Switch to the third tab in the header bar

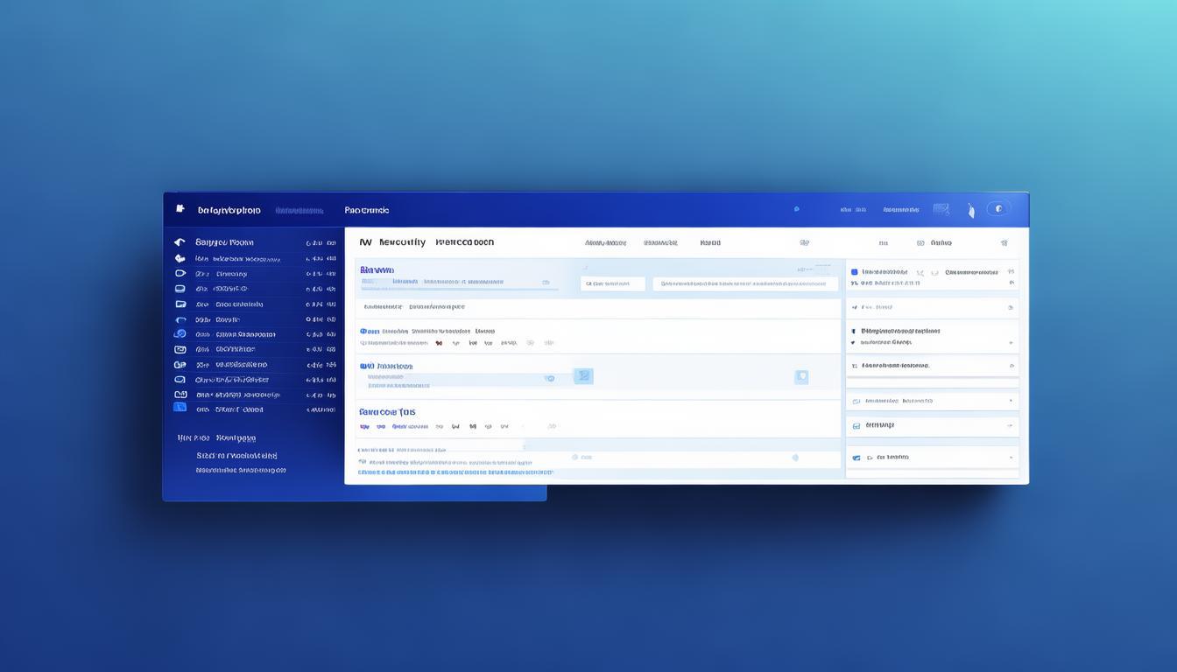[367, 210]
